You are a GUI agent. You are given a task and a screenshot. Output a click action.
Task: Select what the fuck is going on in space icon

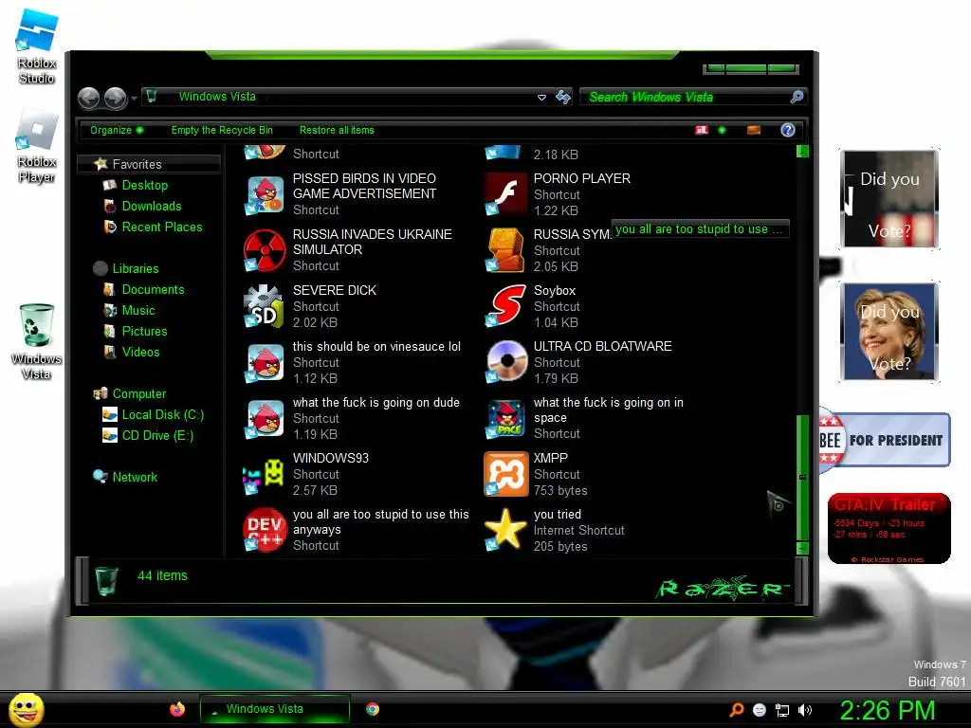(505, 418)
